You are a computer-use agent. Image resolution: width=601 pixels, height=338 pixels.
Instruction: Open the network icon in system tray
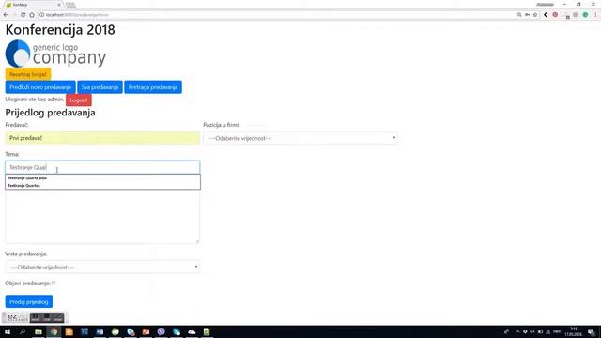tap(547, 331)
